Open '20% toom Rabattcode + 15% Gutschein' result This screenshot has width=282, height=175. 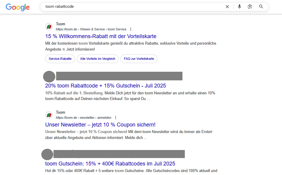coord(105,86)
